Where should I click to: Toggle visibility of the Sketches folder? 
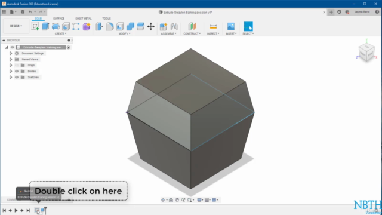[17, 77]
